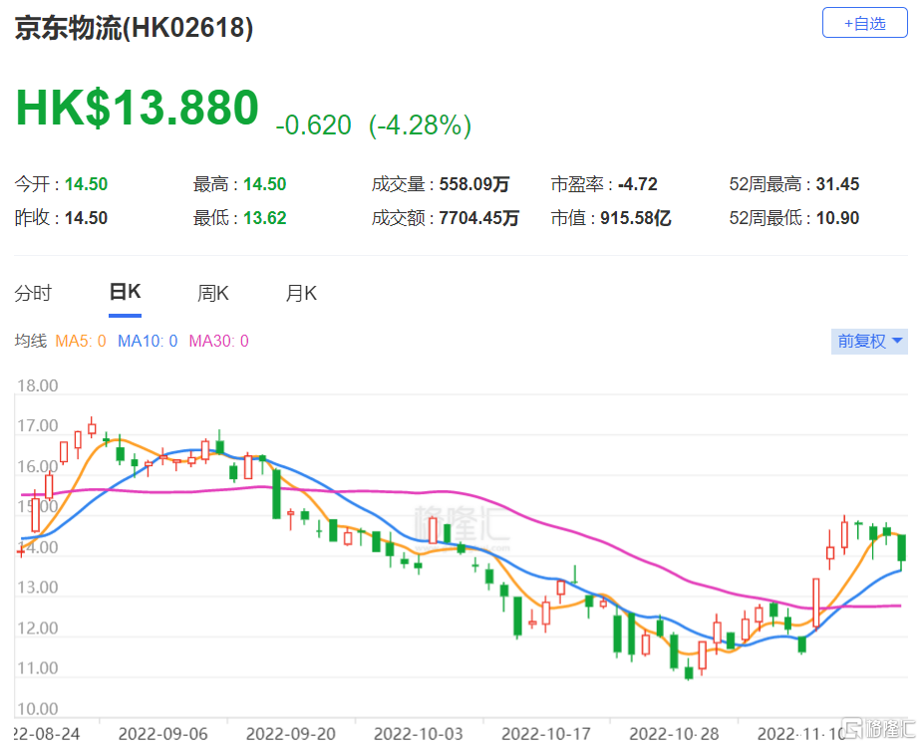Click 最高 value 14.50
Screen dimensions: 923x746
pos(264,184)
